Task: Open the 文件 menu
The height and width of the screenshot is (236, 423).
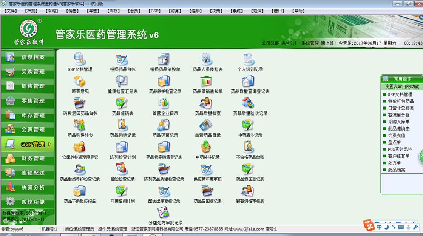Action: 11,11
